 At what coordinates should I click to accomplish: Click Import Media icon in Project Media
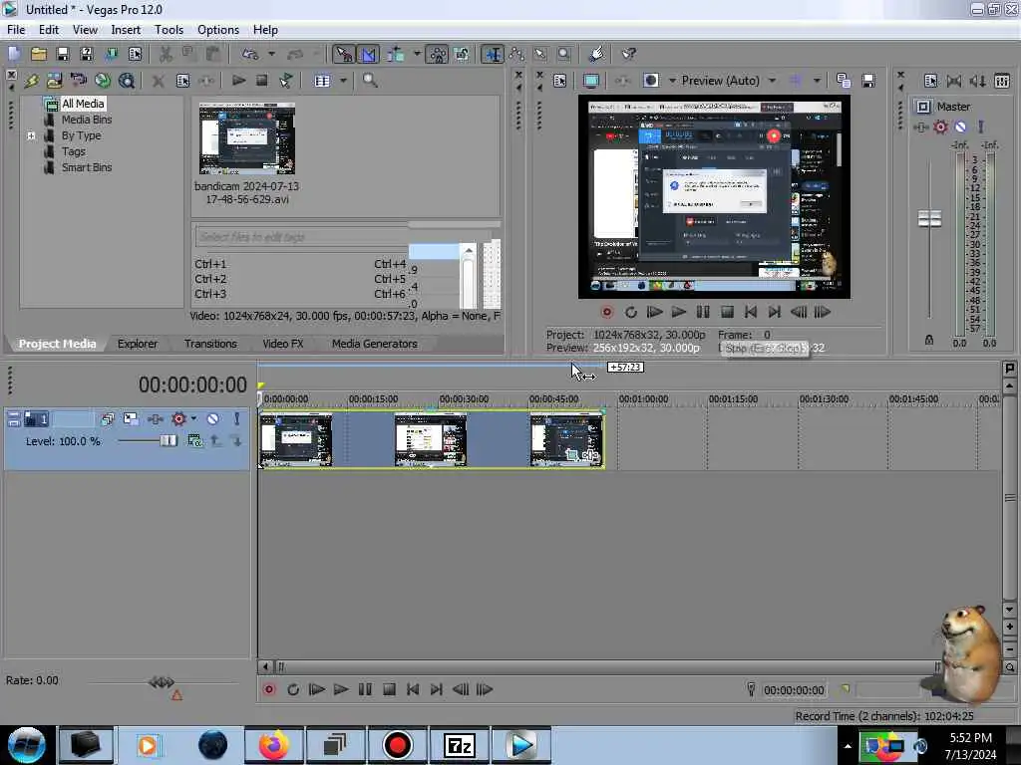click(54, 81)
